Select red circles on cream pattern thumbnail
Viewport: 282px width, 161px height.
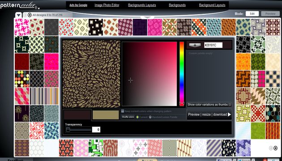click(x=37, y=27)
